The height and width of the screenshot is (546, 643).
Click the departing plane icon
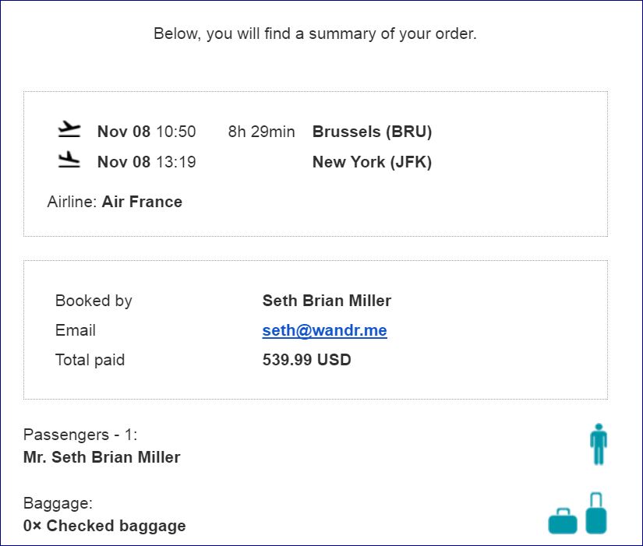[69, 129]
